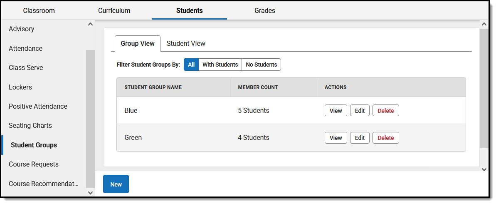
Task: Open Seating Charts in sidebar
Action: tap(30, 125)
